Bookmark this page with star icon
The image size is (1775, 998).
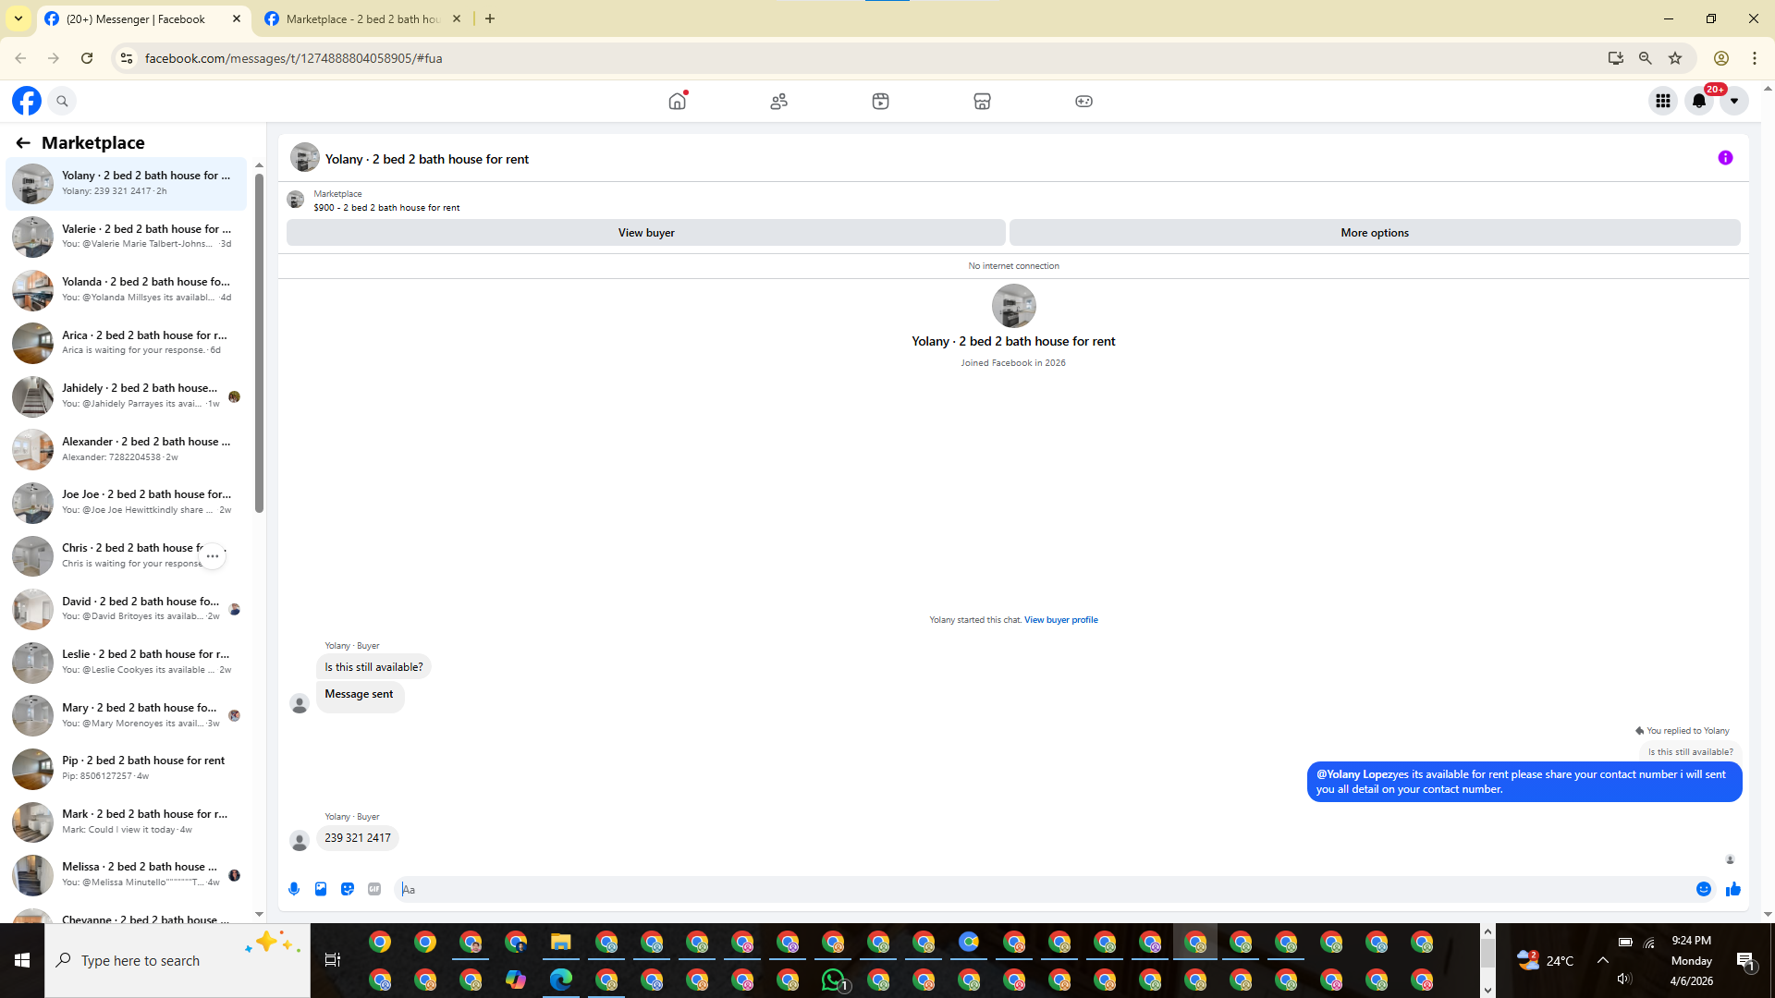(x=1675, y=58)
